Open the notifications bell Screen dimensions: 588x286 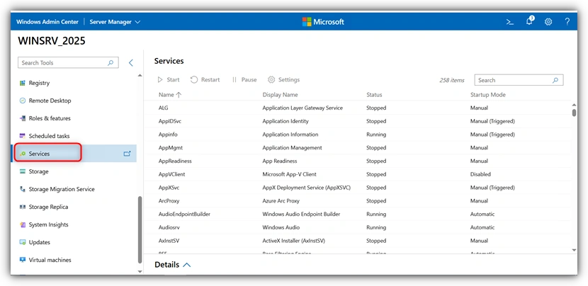pos(529,21)
